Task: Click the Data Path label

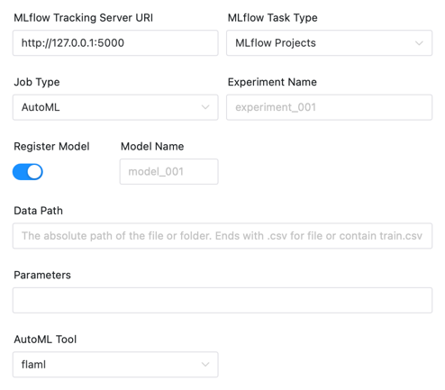Action: [x=38, y=211]
